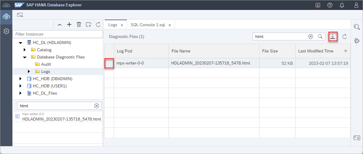Click the SAP logo in header
The width and height of the screenshot is (363, 154).
[x=19, y=5]
